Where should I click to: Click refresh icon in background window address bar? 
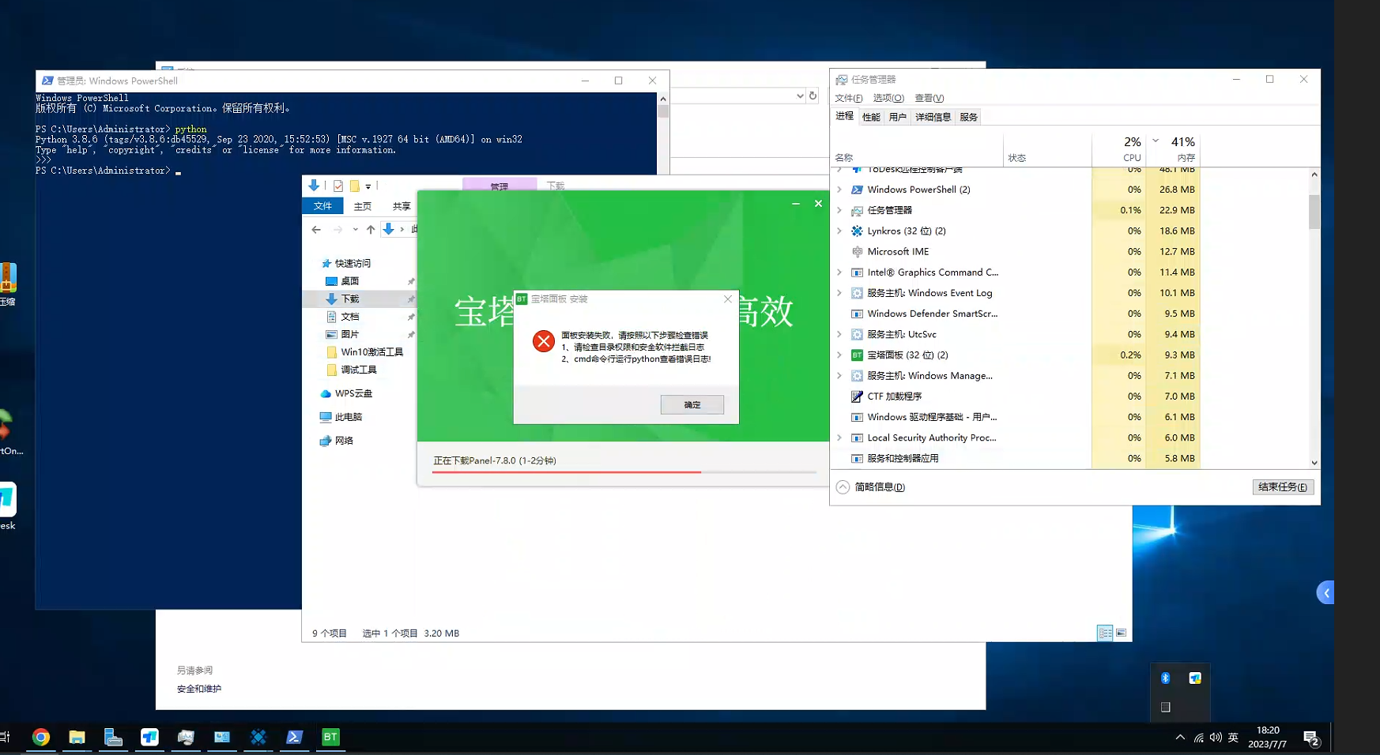813,96
